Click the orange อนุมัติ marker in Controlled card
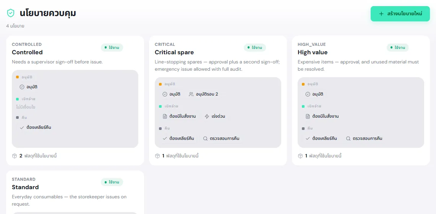The width and height of the screenshot is (436, 214). pyautogui.click(x=18, y=77)
